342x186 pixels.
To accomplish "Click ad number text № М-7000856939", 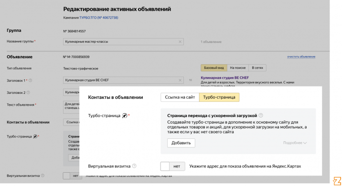I will (76, 57).
